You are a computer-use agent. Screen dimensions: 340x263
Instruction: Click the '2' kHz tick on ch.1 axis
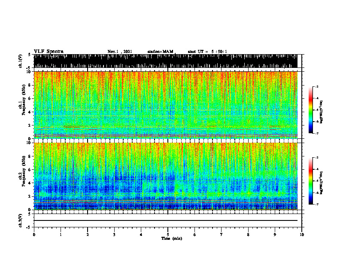coord(30,125)
